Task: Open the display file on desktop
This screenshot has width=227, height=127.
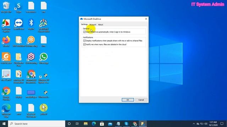Action: [x=19, y=92]
